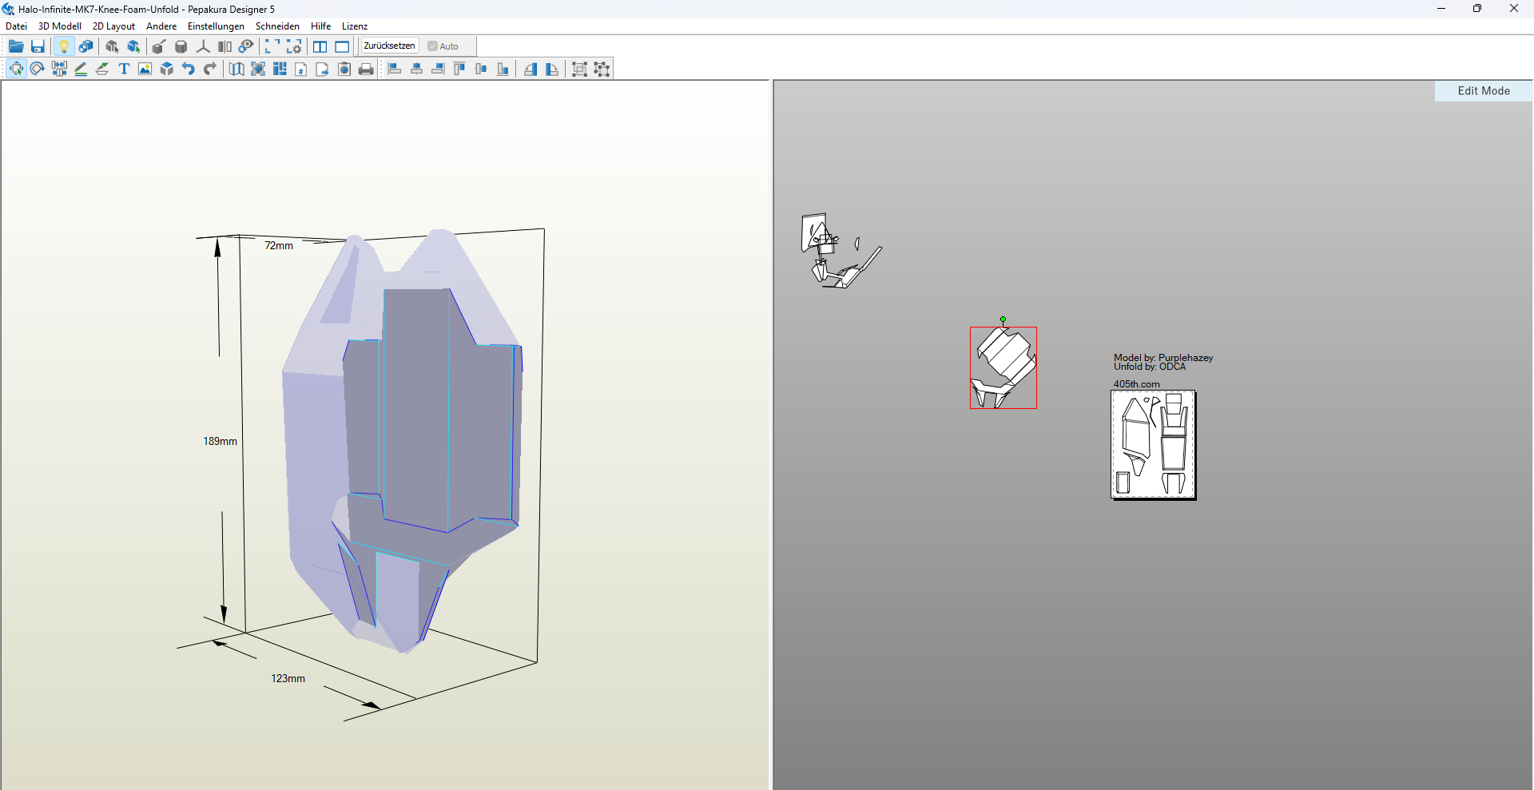Click the green rotation handle above the selected part
Image resolution: width=1534 pixels, height=790 pixels.
1003,320
